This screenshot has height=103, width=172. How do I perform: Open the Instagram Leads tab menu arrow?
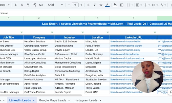100,100
